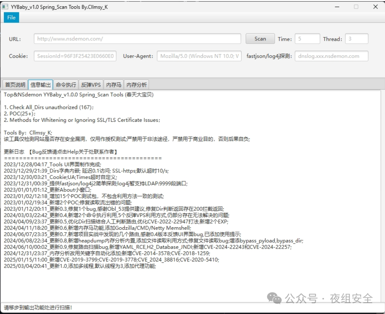Image resolution: width=385 pixels, height=314 pixels.
Task: Click the 该工具仅检测网站 disclaimer line
Action: (127, 139)
